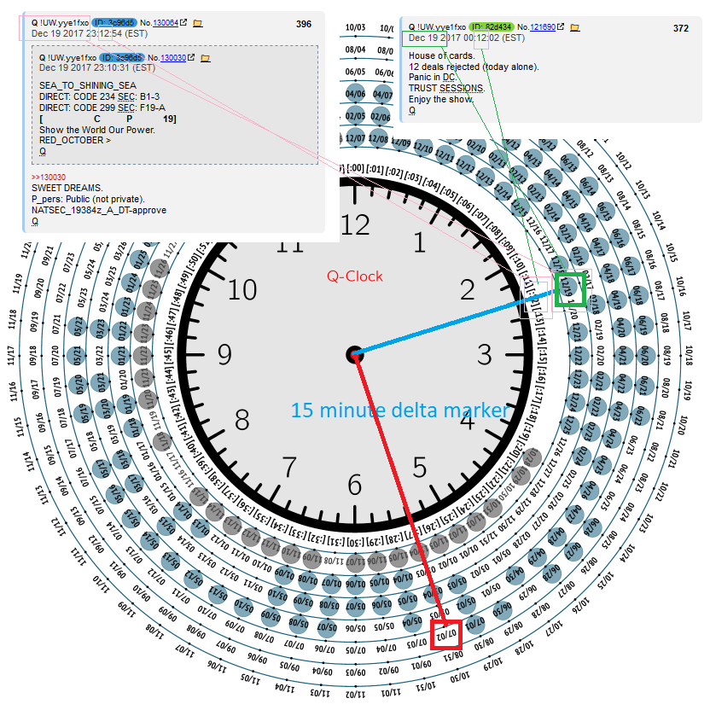The image size is (710, 710).
Task: Click the 12/07 date circle
Action: tap(356, 137)
